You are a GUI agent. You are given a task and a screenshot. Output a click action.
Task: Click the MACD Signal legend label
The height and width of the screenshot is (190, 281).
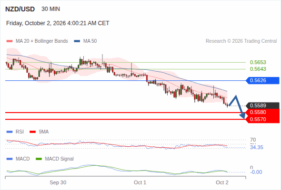tap(59, 159)
